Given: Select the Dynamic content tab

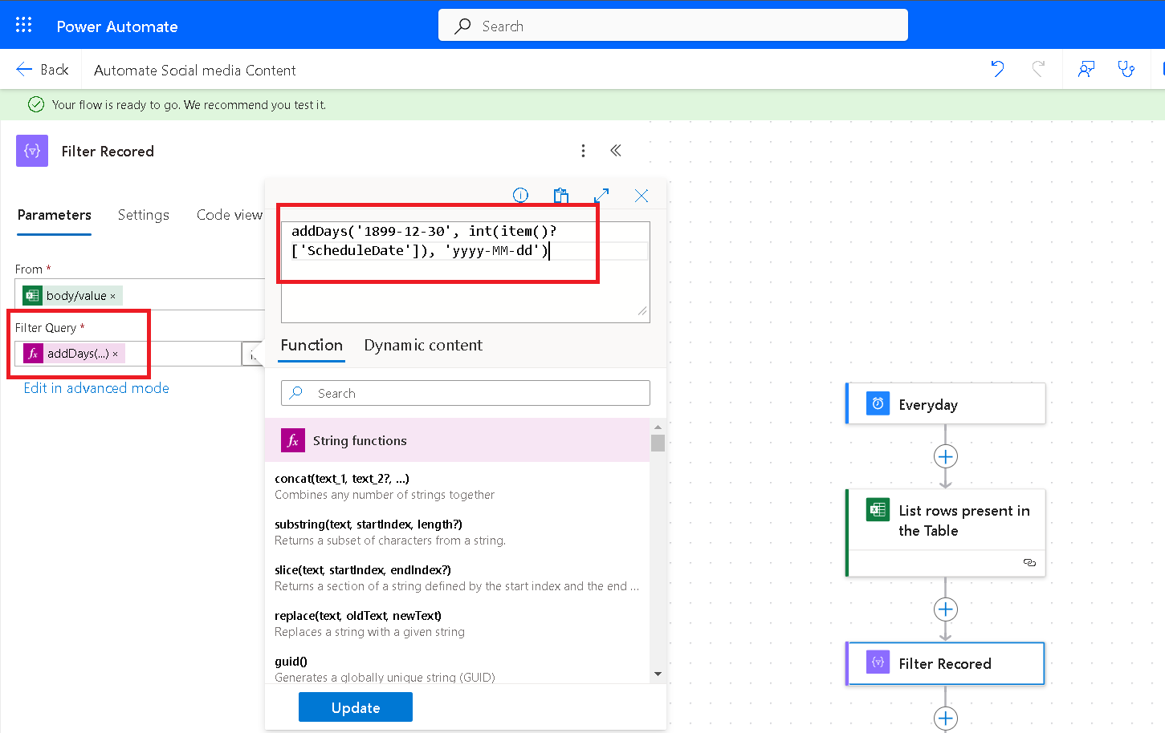Looking at the screenshot, I should coord(423,346).
